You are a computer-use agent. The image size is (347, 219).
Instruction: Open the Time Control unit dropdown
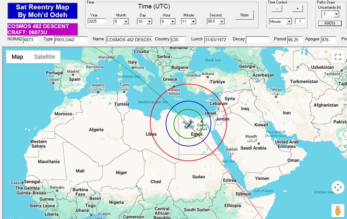pos(289,22)
